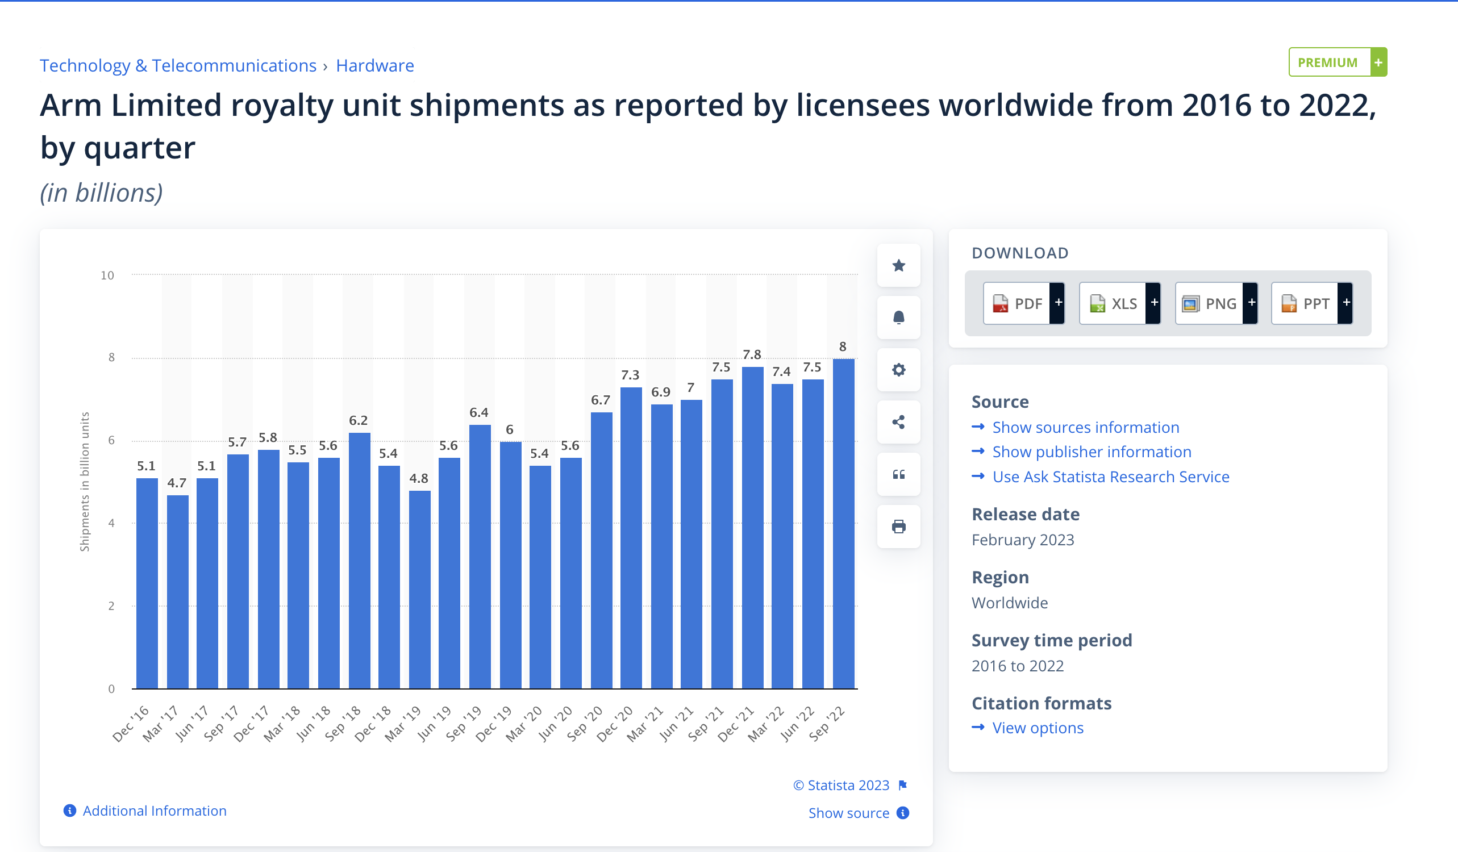Click the 'Region' heading
Screen dimensions: 1458x852
point(1000,577)
